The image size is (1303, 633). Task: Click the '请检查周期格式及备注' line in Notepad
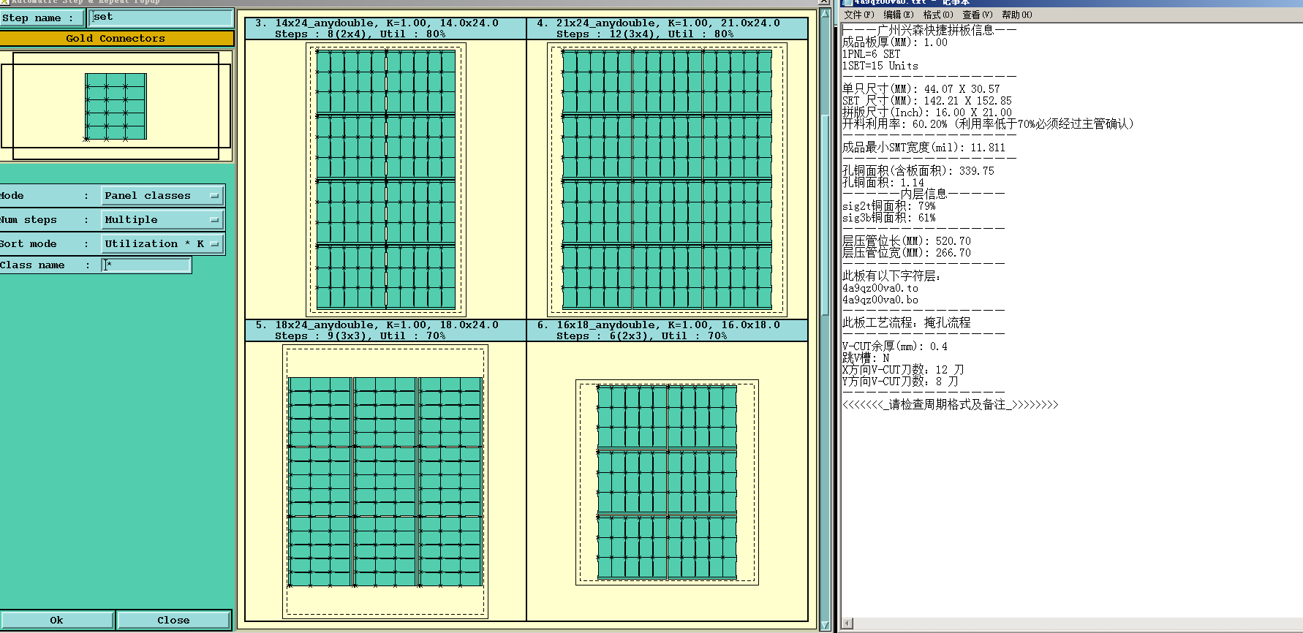950,405
